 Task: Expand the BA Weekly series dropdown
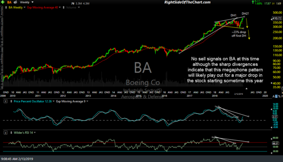(25, 8)
